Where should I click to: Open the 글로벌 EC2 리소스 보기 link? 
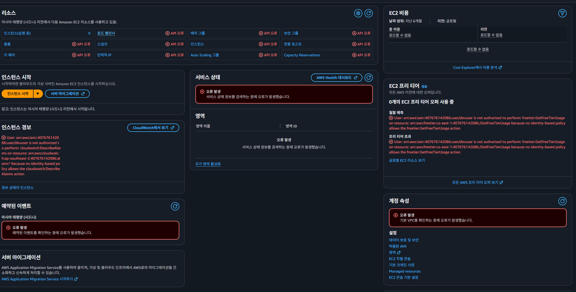tap(407, 160)
